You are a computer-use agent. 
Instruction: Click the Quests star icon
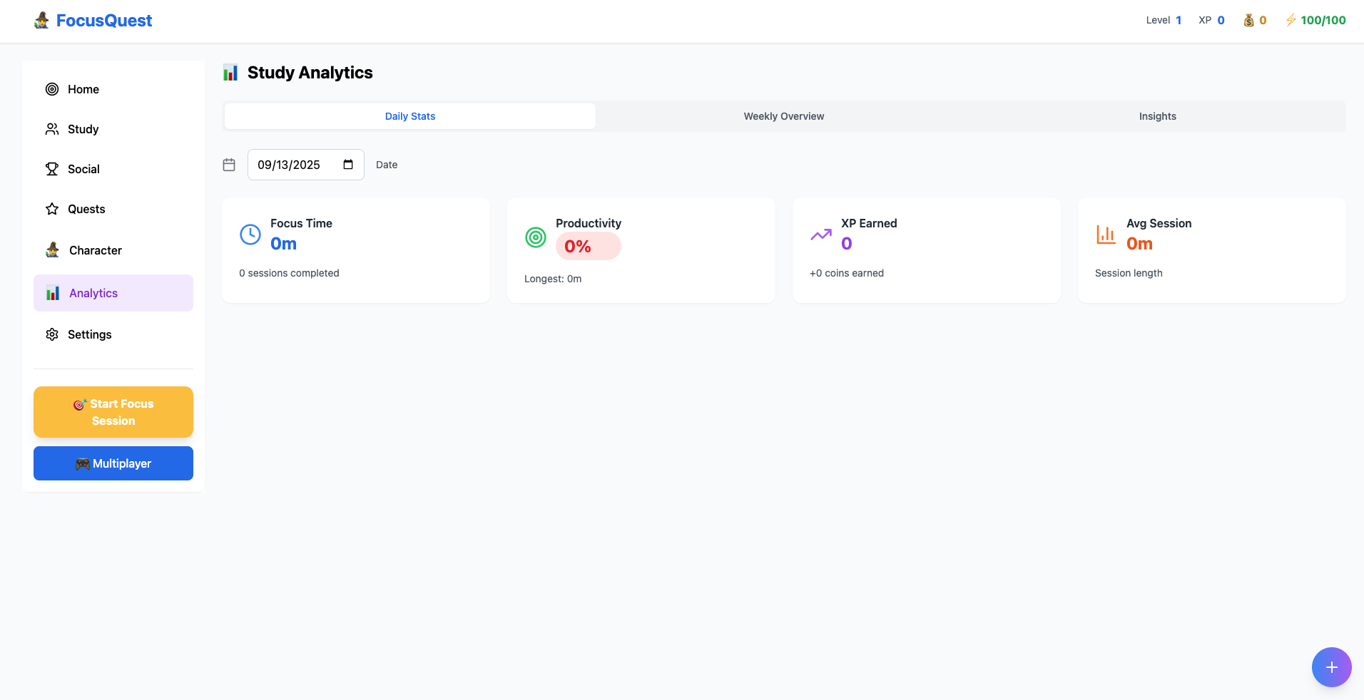[x=52, y=209]
